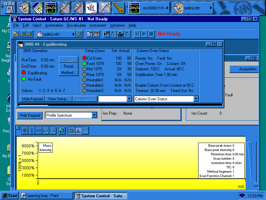266x200 pixels.
Task: Click the Resume Plot button
Action: 85,99
